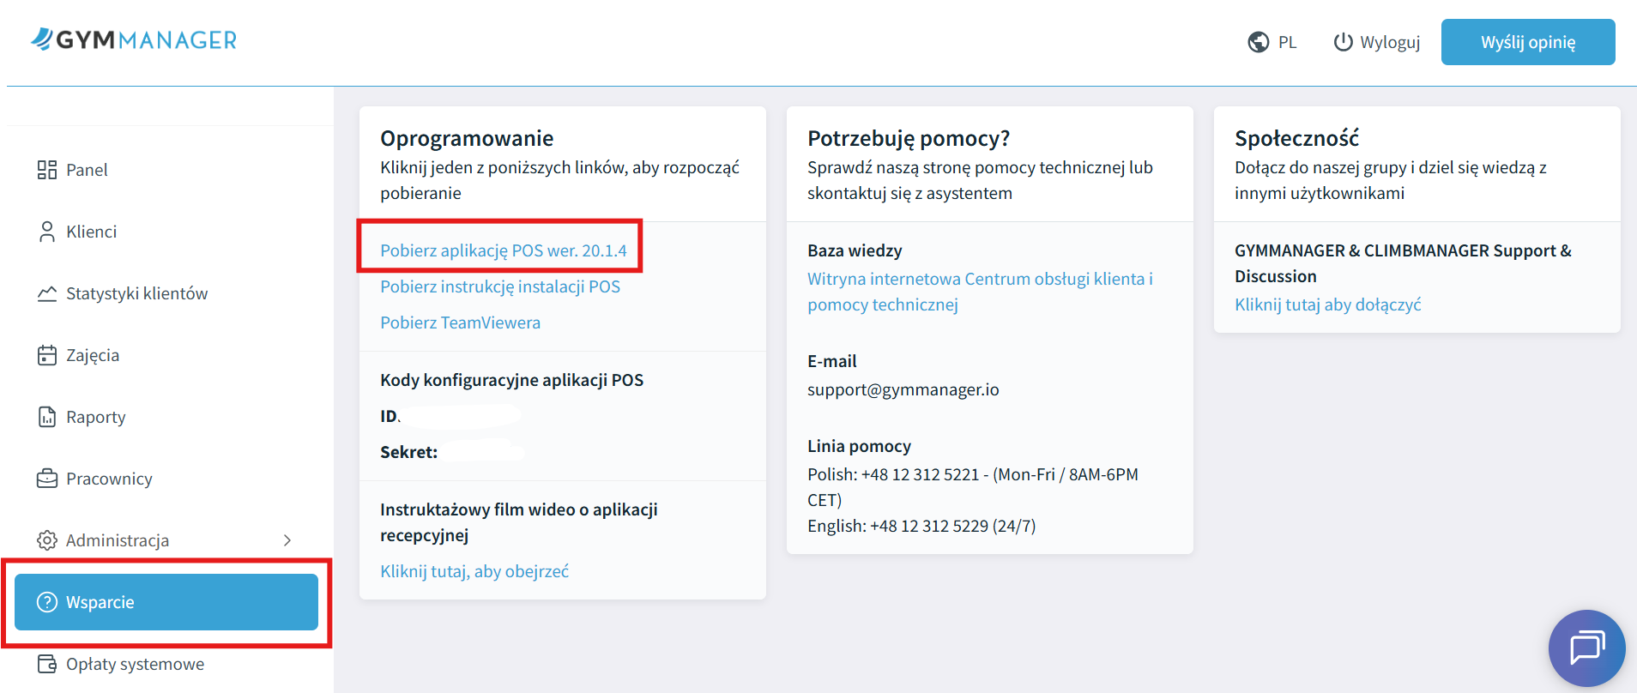Image resolution: width=1637 pixels, height=693 pixels.
Task: Expand the Administracja submenu chevron
Action: click(287, 540)
